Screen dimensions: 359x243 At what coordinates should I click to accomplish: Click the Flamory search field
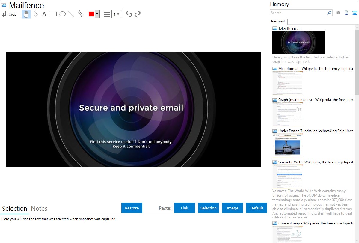click(x=298, y=13)
